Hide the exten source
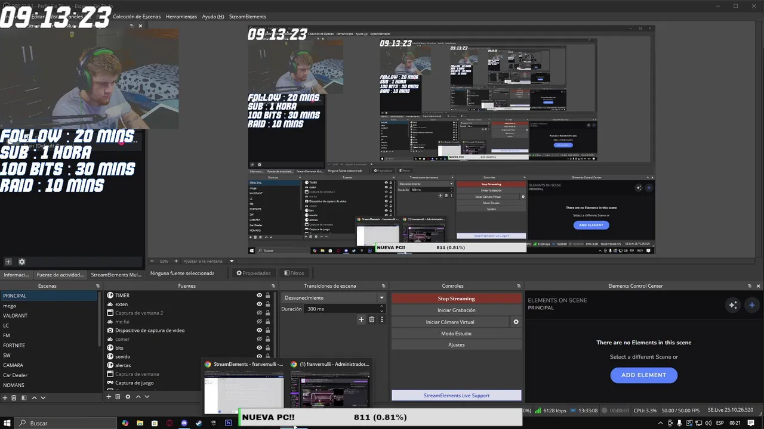The image size is (764, 429). pyautogui.click(x=259, y=304)
